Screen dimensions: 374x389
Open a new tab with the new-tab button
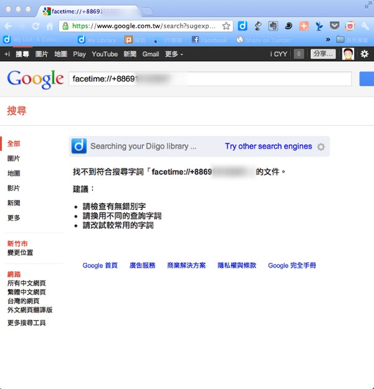(147, 11)
